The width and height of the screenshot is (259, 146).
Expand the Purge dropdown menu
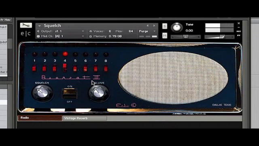pyautogui.click(x=155, y=31)
